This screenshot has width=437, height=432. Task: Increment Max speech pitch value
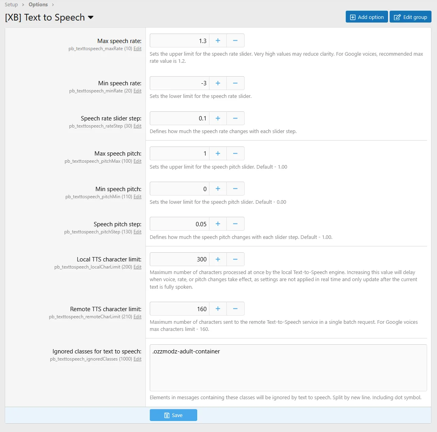click(217, 153)
